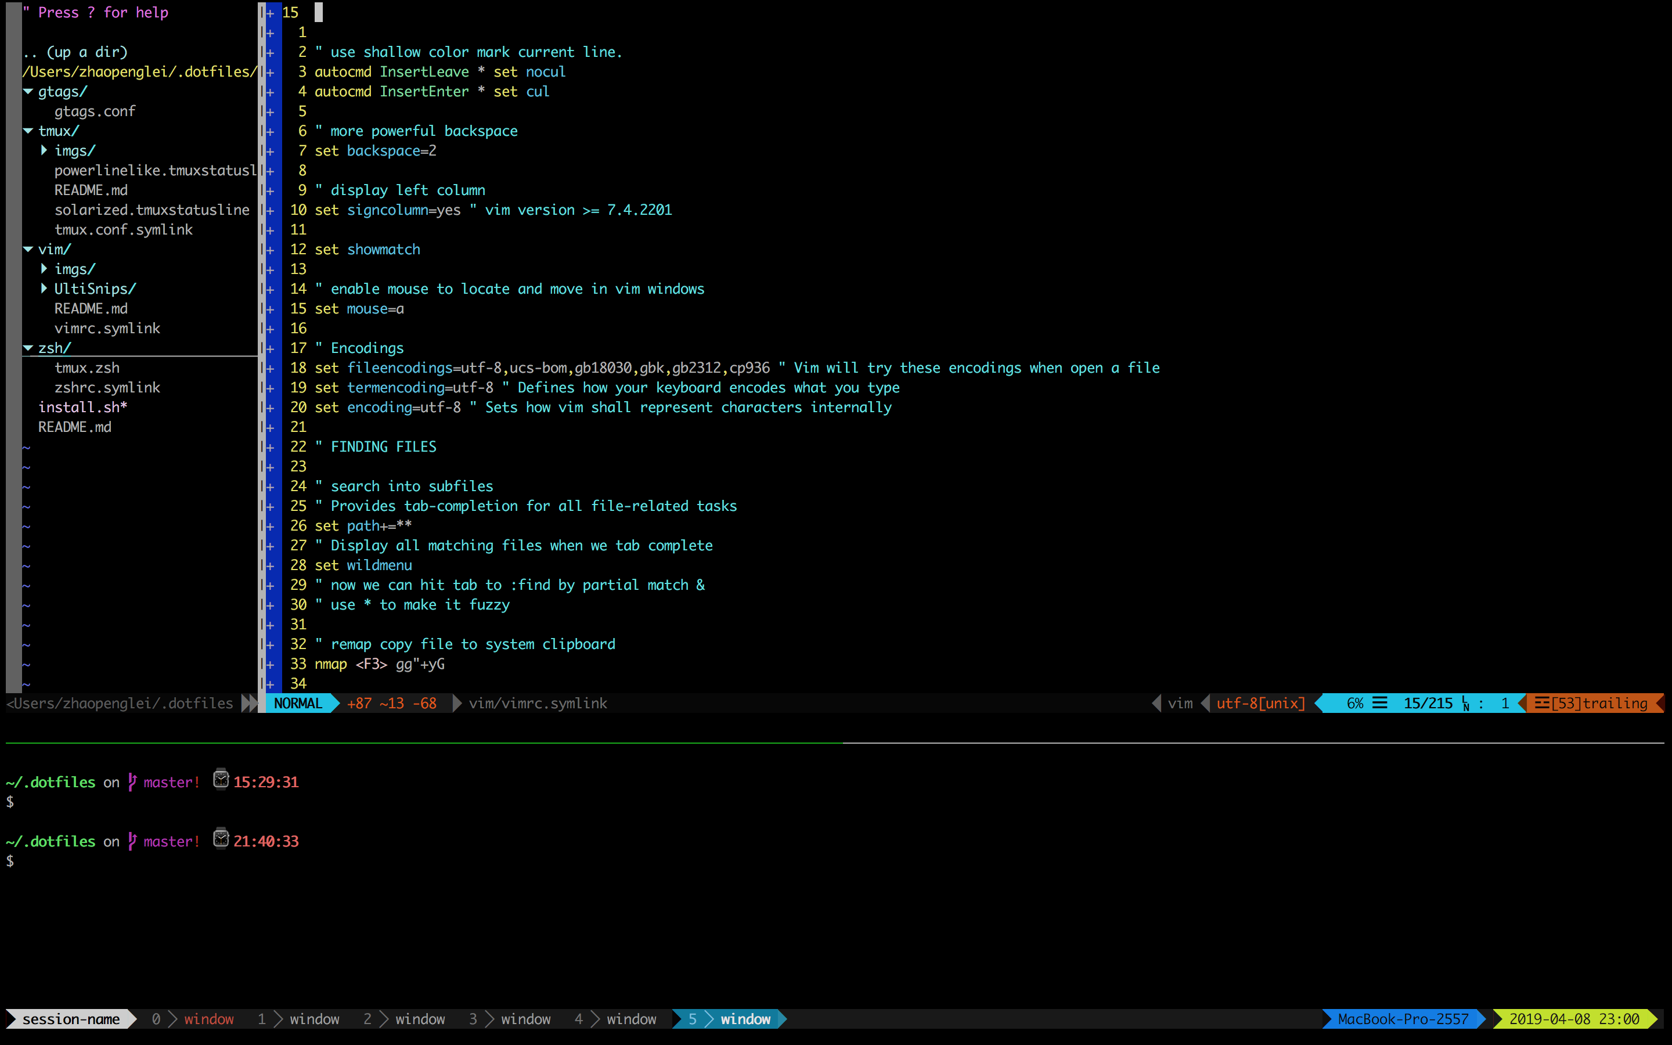1672x1045 pixels.
Task: Click the clock icon beside 15:29:31
Action: (x=221, y=779)
